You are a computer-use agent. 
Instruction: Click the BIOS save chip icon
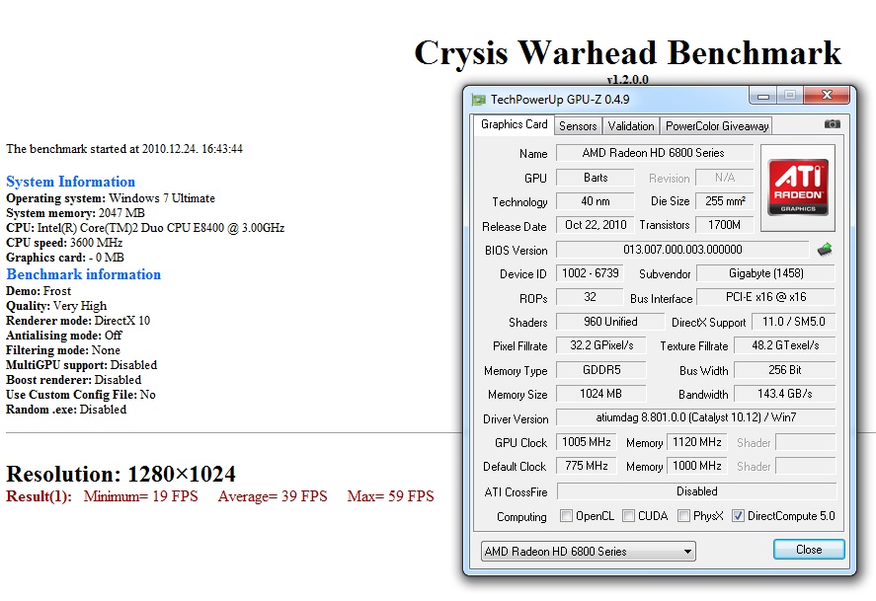click(x=825, y=249)
